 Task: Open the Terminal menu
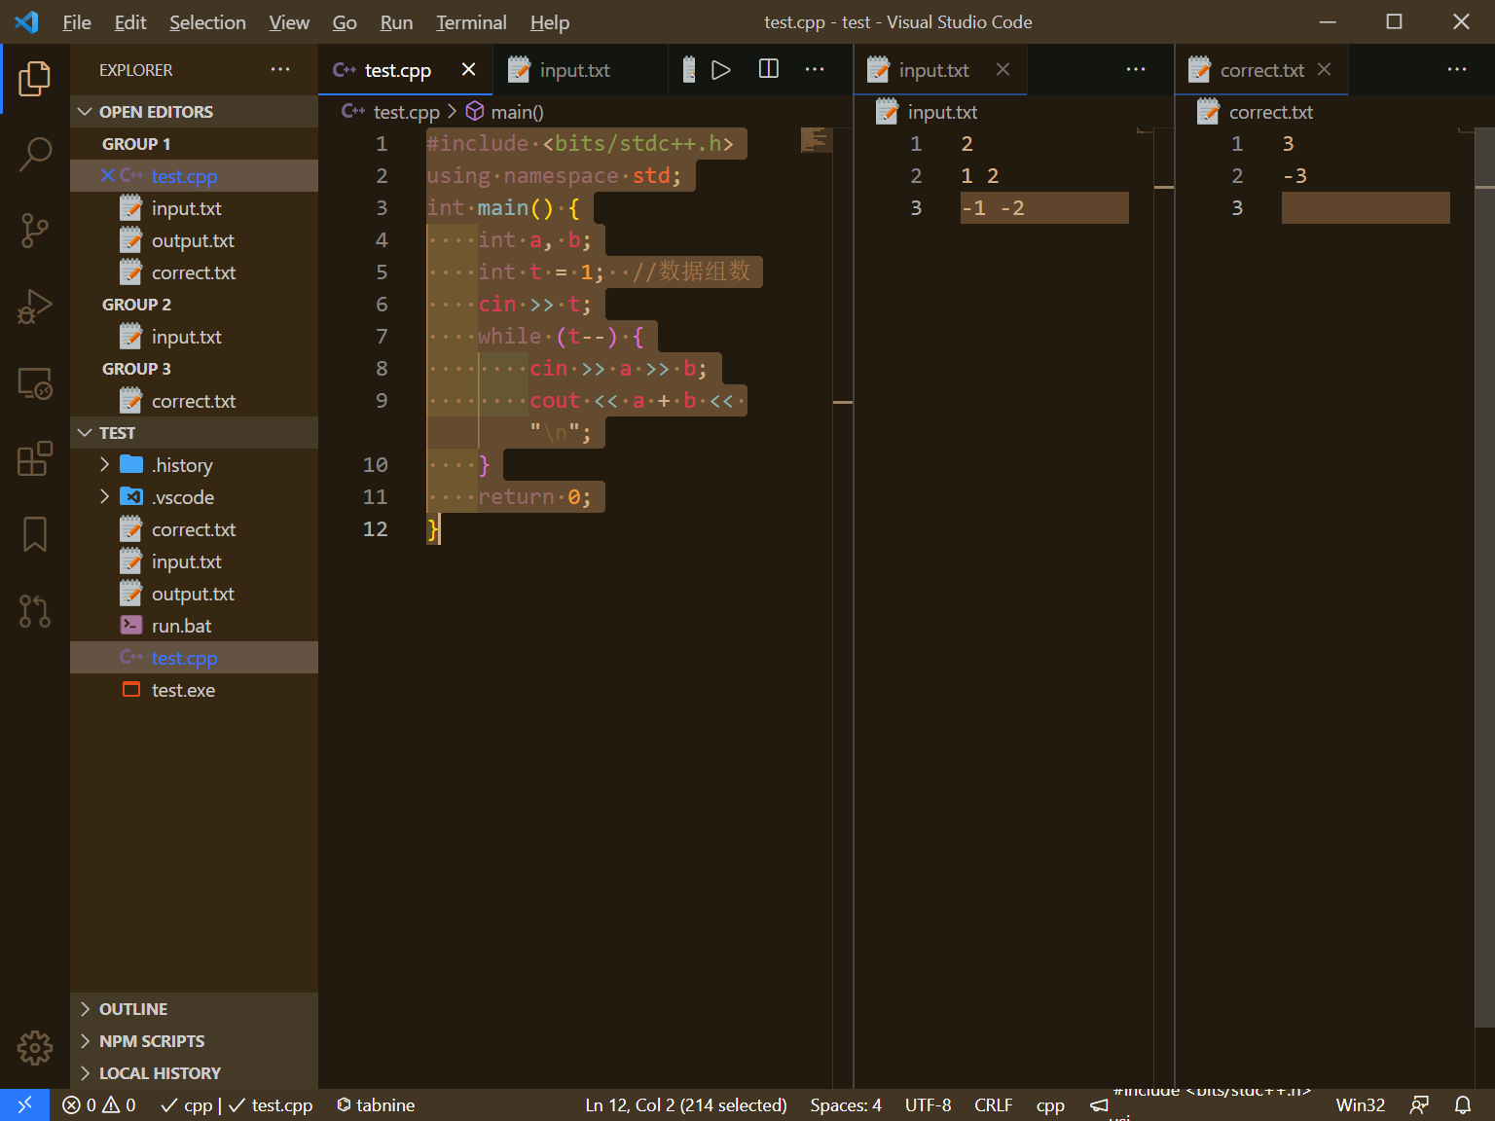470,21
